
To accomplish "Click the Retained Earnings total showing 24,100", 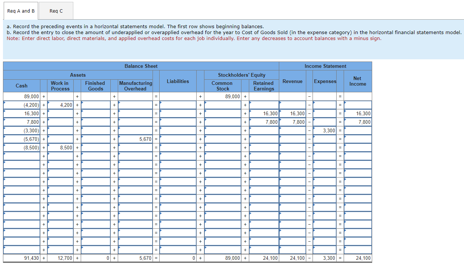I will click(264, 258).
